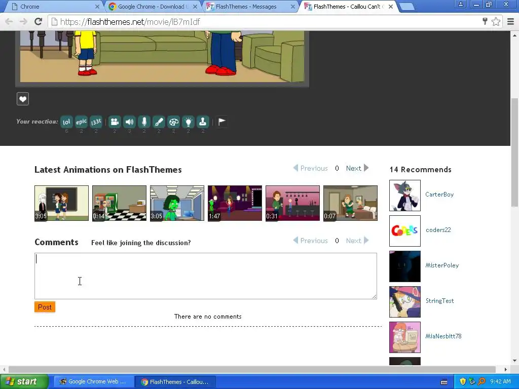Viewport: 519px width, 389px height.
Task: Select the movie camera reaction icon
Action: click(115, 122)
